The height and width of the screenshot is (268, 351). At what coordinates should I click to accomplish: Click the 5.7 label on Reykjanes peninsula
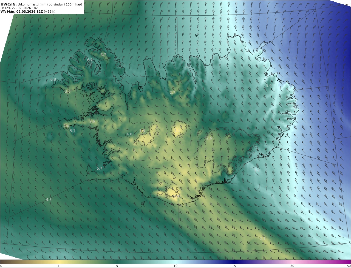[x=99, y=169]
